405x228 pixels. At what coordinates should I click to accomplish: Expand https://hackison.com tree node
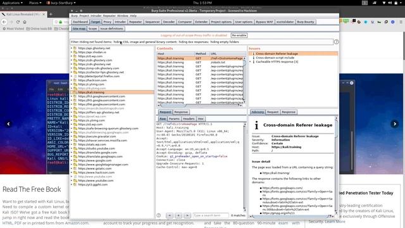(72, 80)
